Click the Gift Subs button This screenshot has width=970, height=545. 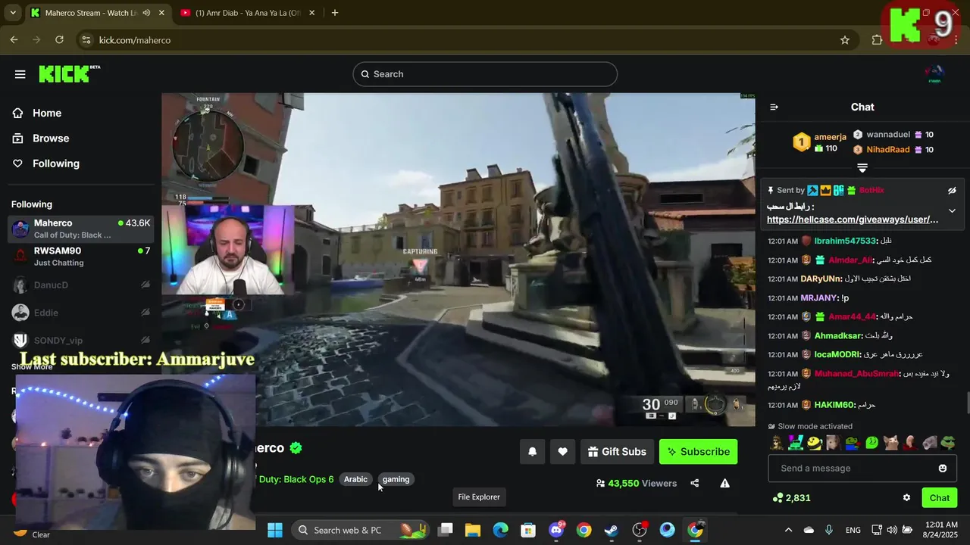[x=616, y=452]
